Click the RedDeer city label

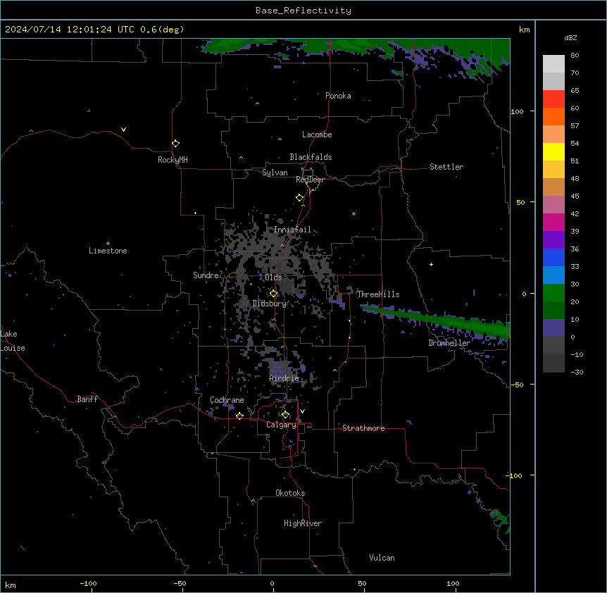tap(310, 180)
